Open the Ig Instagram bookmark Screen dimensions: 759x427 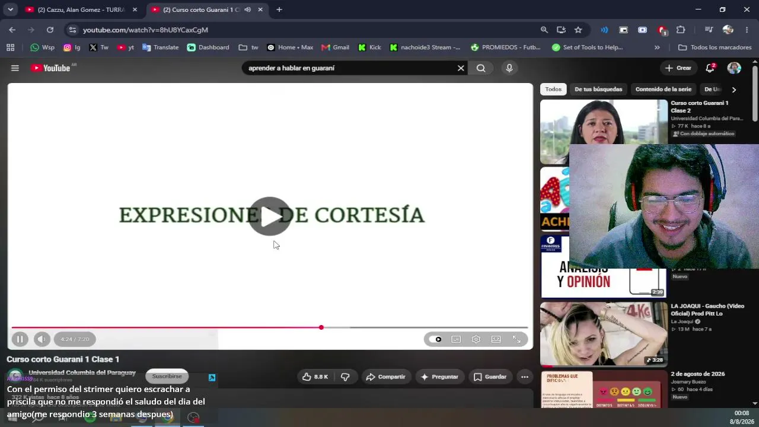72,47
